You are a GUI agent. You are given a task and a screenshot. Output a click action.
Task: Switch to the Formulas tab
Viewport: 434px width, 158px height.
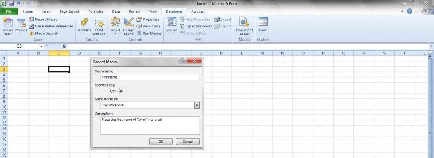pyautogui.click(x=96, y=11)
